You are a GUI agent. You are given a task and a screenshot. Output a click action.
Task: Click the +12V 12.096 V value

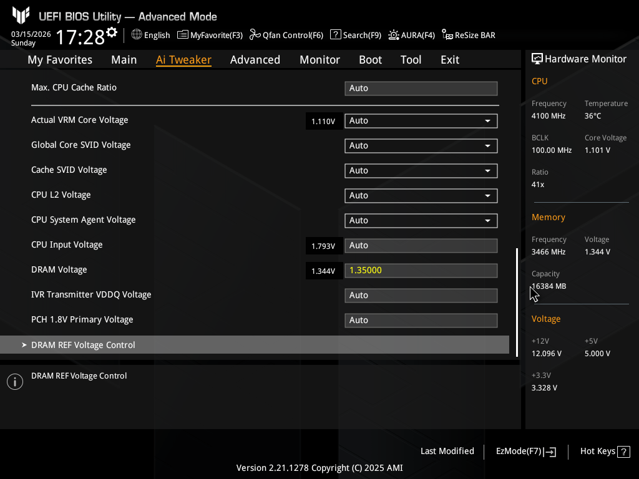pyautogui.click(x=547, y=354)
